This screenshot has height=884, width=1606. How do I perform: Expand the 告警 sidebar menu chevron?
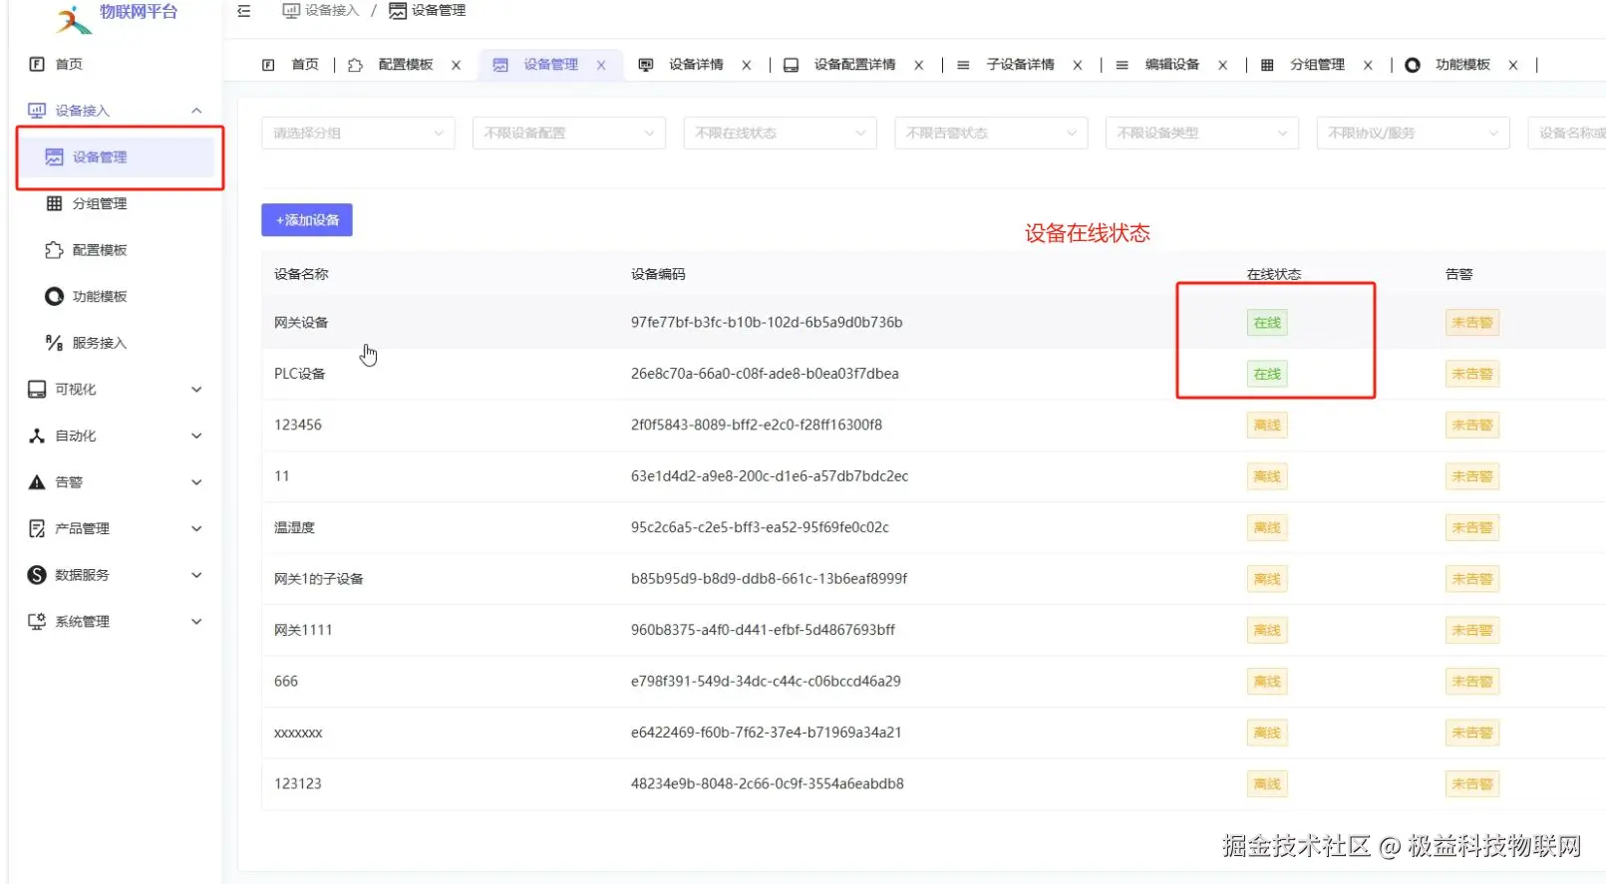[x=196, y=482]
